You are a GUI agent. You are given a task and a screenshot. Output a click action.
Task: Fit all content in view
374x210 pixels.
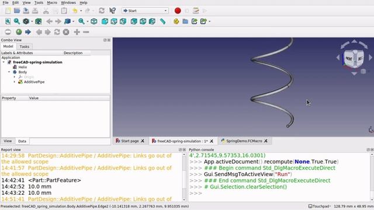[8, 22]
